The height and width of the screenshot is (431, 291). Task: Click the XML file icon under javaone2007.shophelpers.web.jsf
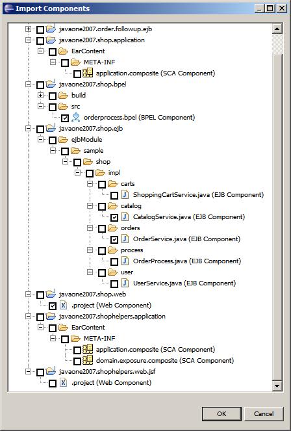[64, 382]
